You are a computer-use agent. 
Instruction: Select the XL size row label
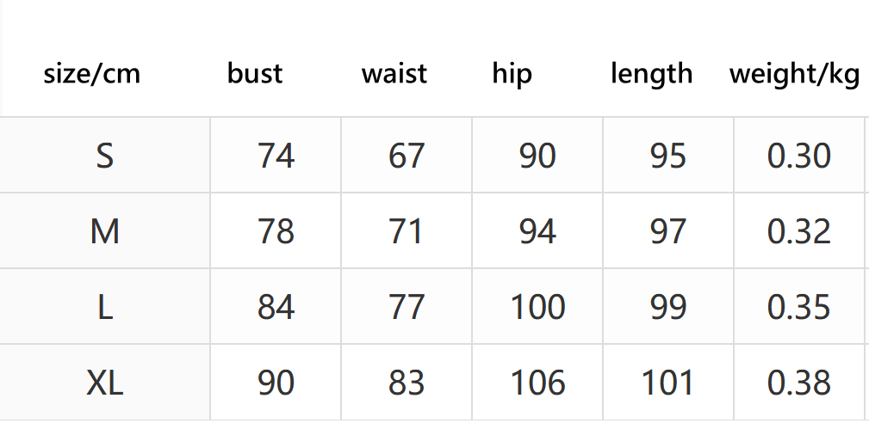click(105, 383)
